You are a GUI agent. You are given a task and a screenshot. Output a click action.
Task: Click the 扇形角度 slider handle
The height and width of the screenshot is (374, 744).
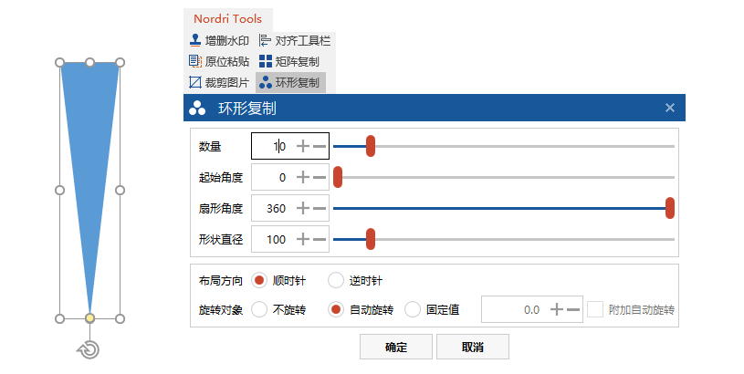pyautogui.click(x=670, y=208)
